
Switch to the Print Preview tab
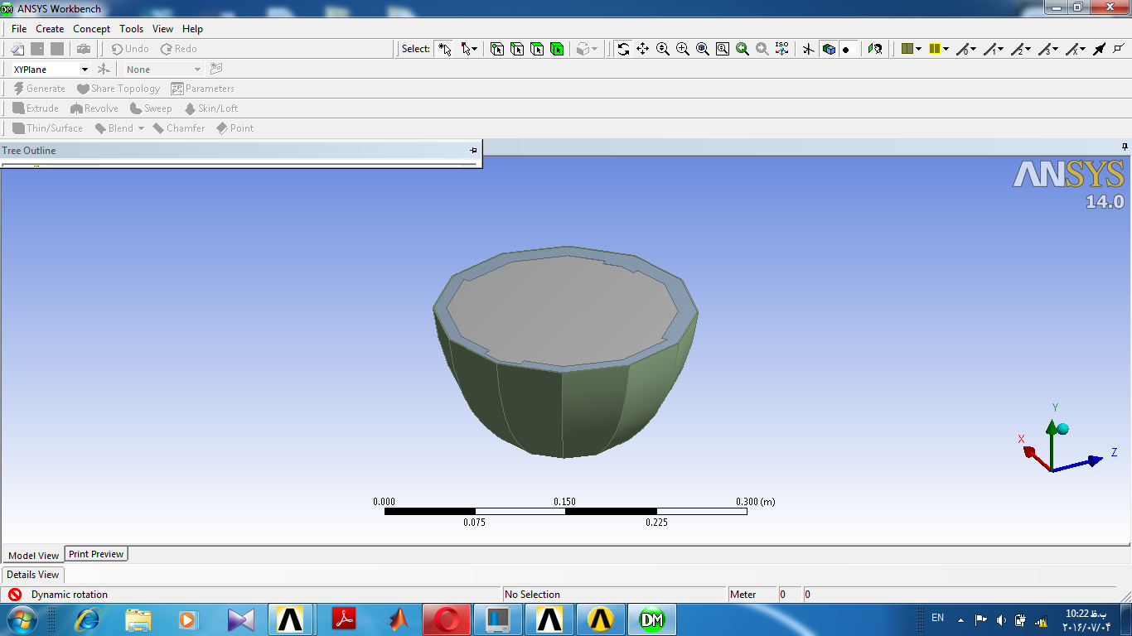[x=96, y=554]
